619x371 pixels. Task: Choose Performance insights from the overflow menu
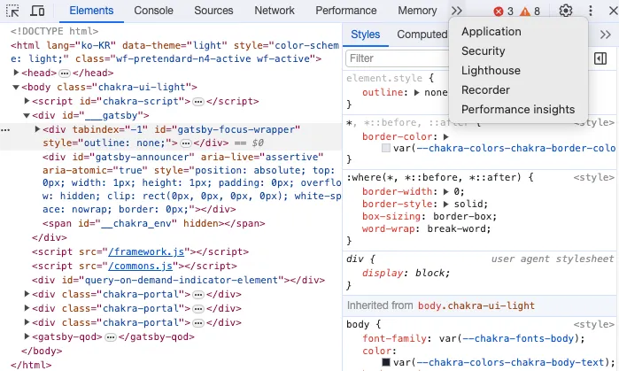tap(518, 109)
